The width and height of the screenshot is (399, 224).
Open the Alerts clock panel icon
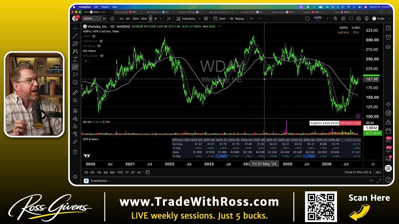tap(388, 37)
